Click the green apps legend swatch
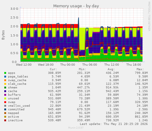The height and width of the screenshot is (131, 152). point(5,73)
